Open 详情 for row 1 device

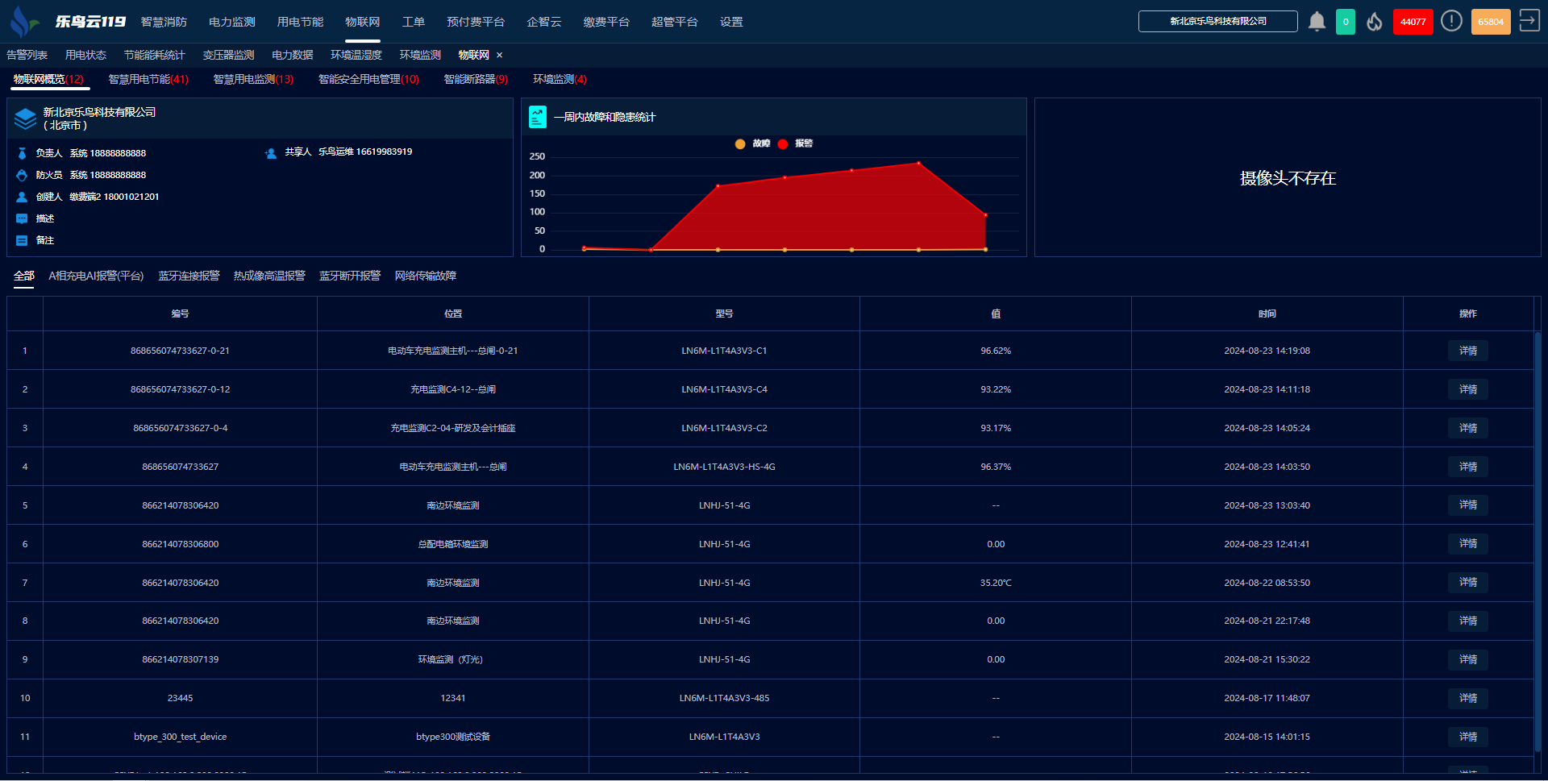(x=1467, y=351)
